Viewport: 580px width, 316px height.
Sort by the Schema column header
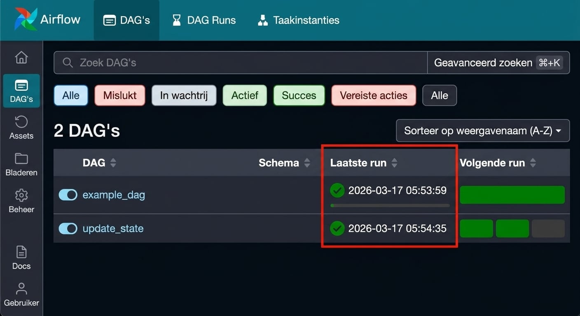[x=284, y=163]
